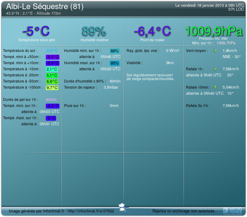
Task: Click the large -6,4°C dew point reading
Action: 152,31
